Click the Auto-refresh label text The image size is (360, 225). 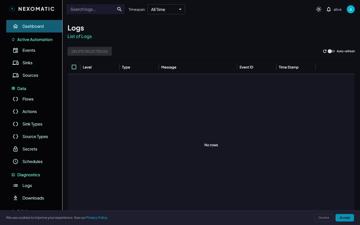click(x=346, y=51)
